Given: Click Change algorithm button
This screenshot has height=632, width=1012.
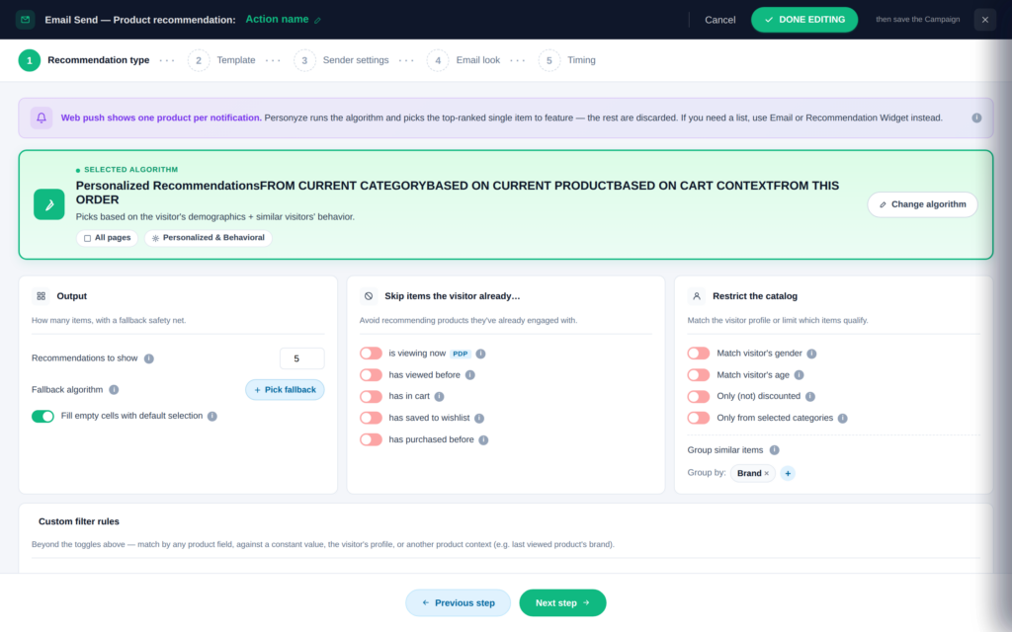Looking at the screenshot, I should tap(922, 204).
